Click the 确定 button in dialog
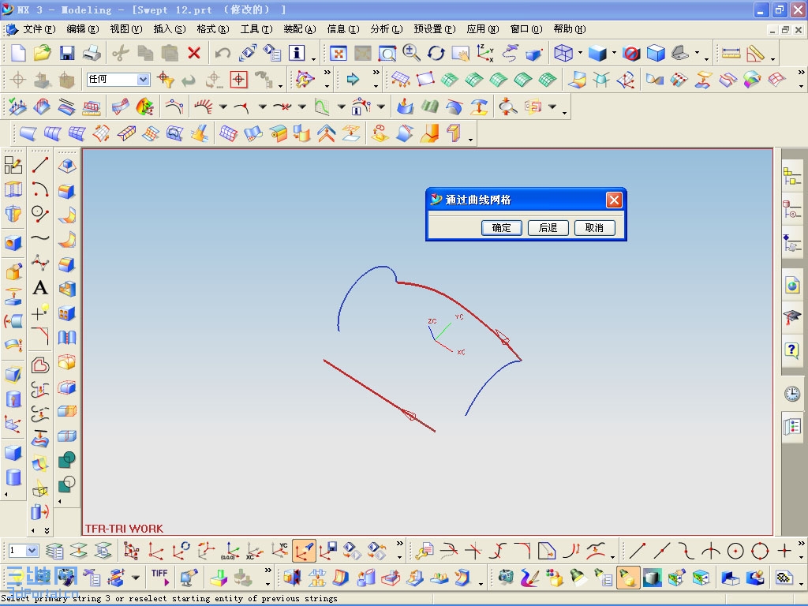Screen dimensions: 808x606 tap(501, 228)
